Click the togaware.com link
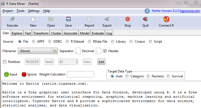The image size is (201, 108). [190, 11]
